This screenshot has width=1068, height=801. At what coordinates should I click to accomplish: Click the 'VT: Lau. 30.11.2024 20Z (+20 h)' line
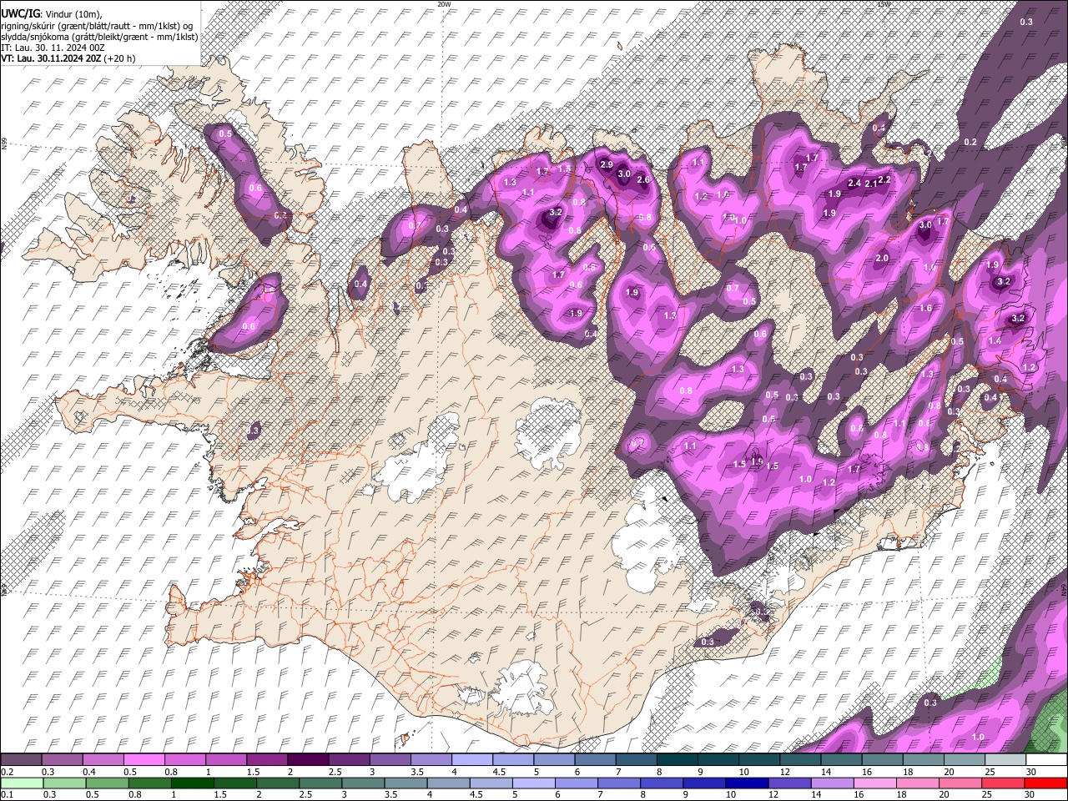click(x=68, y=58)
